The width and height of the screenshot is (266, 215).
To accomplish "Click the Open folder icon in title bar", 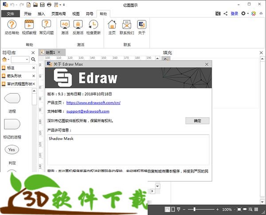I will click(x=35, y=5).
